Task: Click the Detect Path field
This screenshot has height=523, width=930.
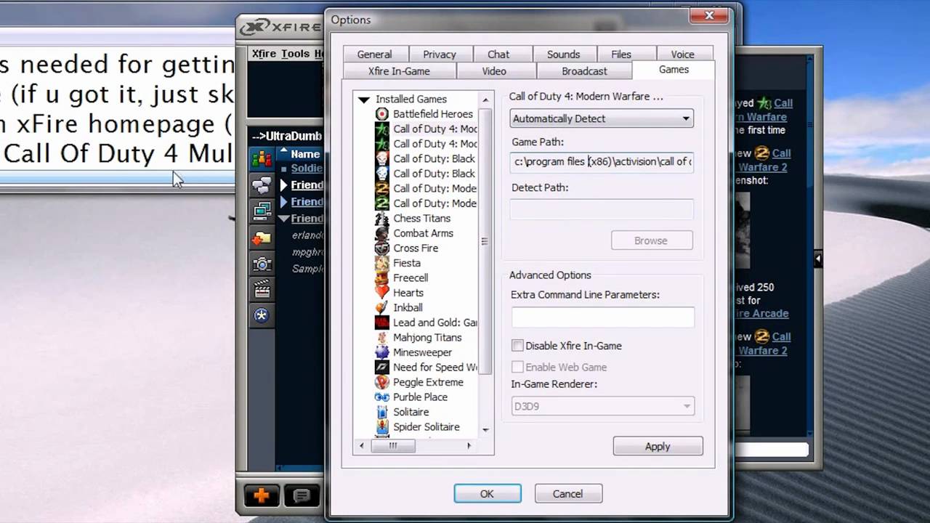Action: [602, 210]
